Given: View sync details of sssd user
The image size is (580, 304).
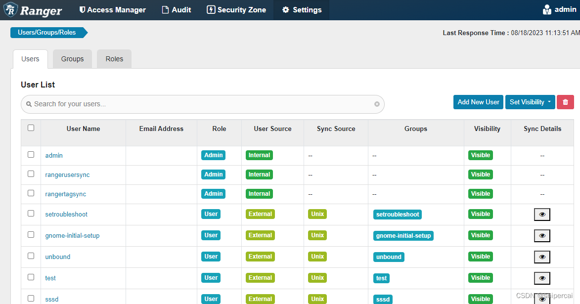Looking at the screenshot, I should [542, 298].
